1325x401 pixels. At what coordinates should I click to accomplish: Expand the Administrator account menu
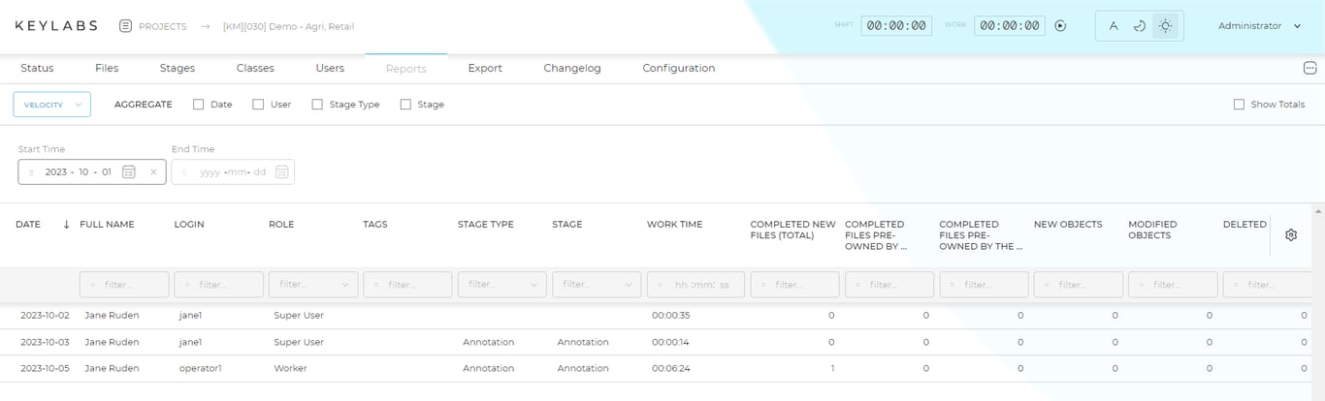pos(1259,26)
